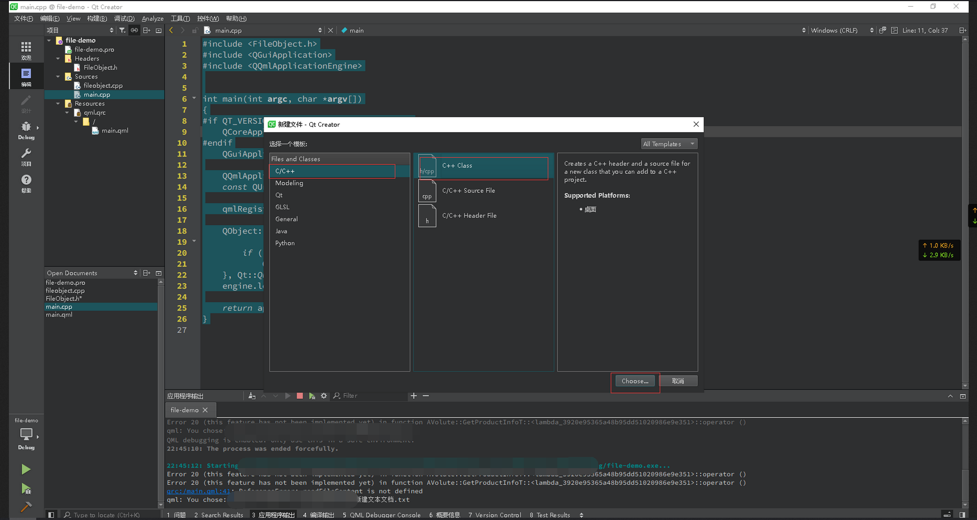Close the Open Documents panel

pos(159,273)
